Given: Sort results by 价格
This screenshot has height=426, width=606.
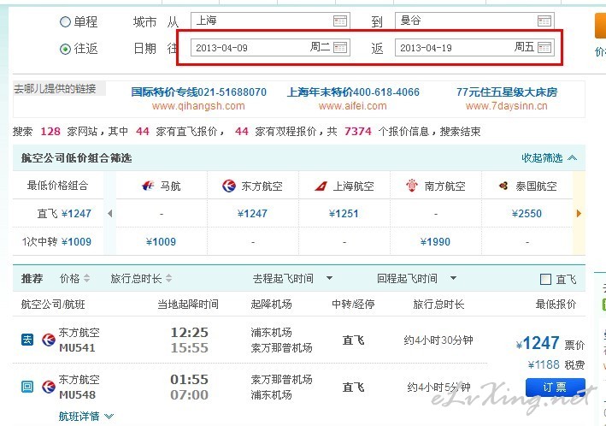Looking at the screenshot, I should tap(74, 279).
